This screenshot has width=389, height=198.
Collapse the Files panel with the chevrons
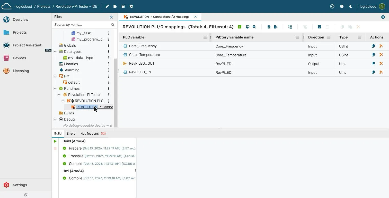[111, 17]
